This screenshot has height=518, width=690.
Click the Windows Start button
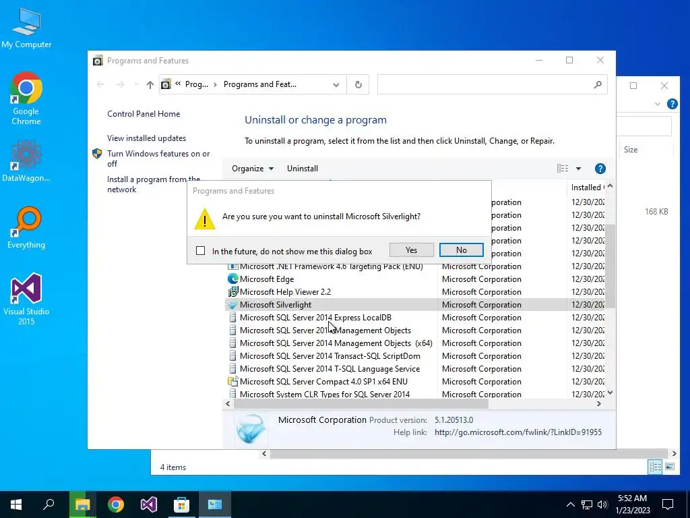16,505
